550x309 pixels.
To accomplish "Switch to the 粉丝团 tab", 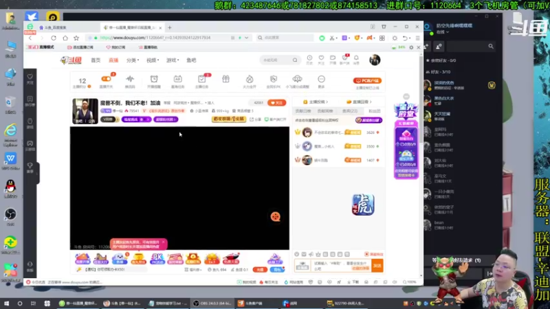I will pyautogui.click(x=374, y=111).
